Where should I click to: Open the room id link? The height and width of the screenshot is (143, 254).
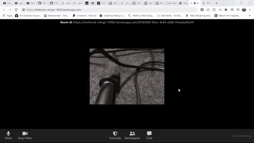point(133,22)
